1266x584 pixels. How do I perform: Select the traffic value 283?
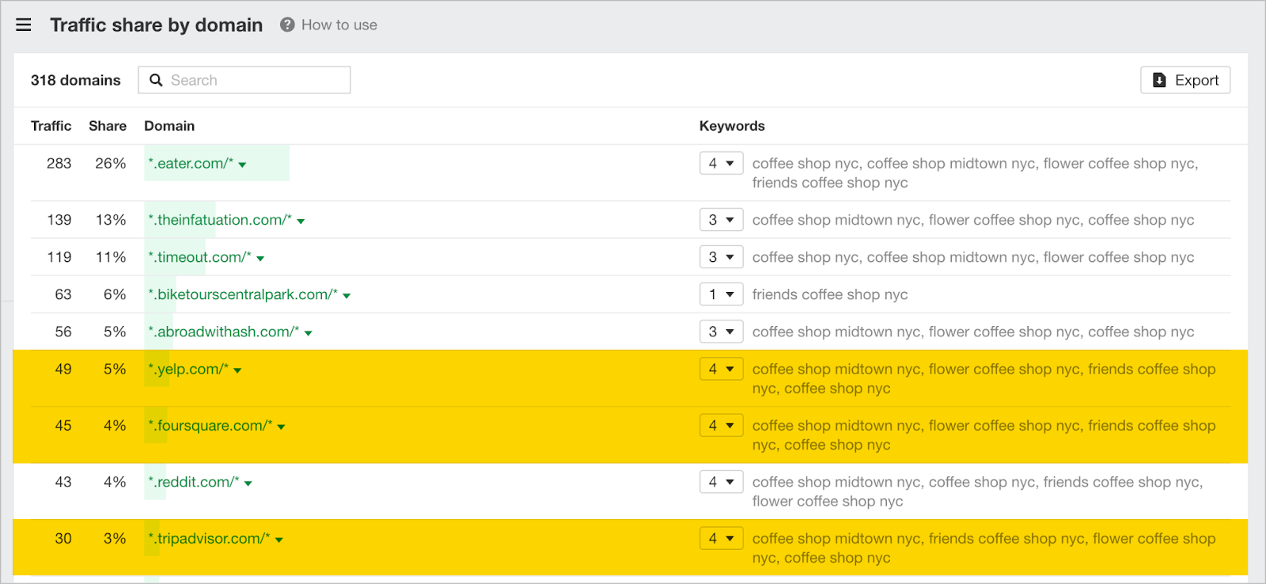tap(59, 163)
